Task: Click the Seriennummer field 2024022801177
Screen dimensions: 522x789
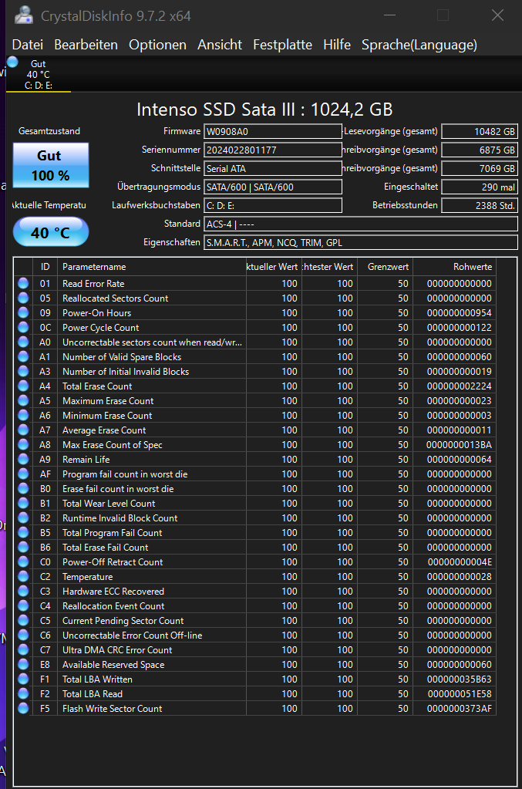Action: click(273, 150)
